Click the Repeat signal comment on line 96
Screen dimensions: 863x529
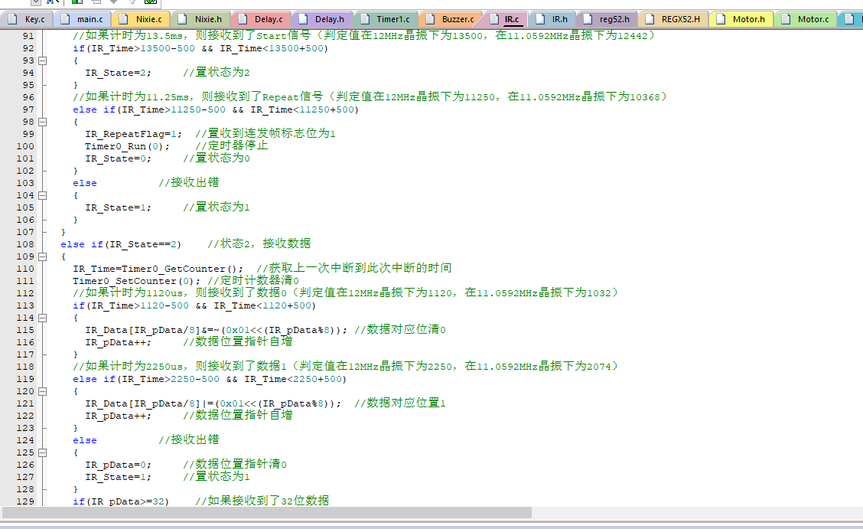370,97
